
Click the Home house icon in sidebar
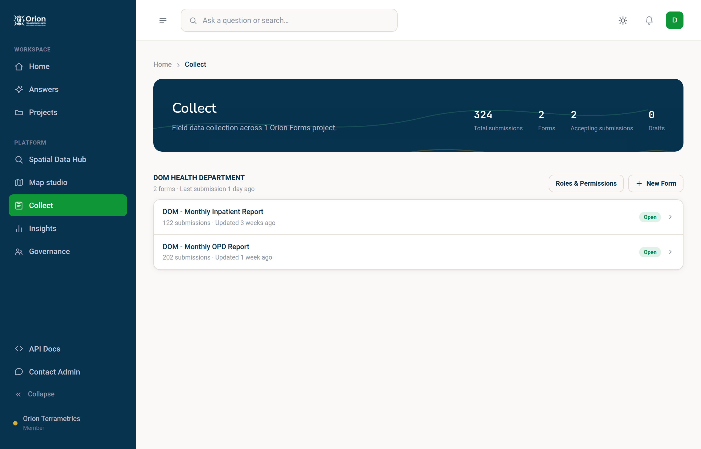(19, 67)
